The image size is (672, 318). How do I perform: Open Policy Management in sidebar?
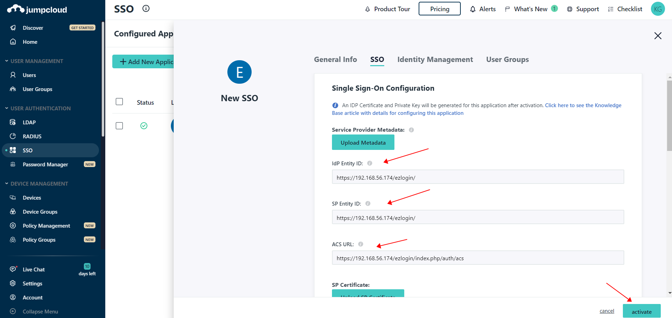(x=46, y=226)
